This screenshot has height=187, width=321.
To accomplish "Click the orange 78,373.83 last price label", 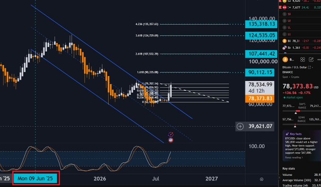I will point(260,98).
